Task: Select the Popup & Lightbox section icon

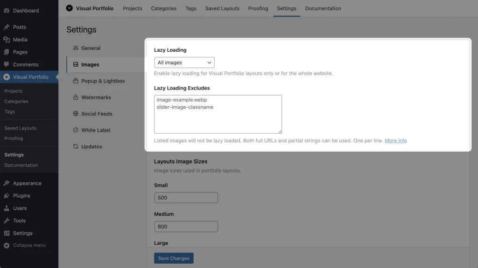Action: click(76, 81)
